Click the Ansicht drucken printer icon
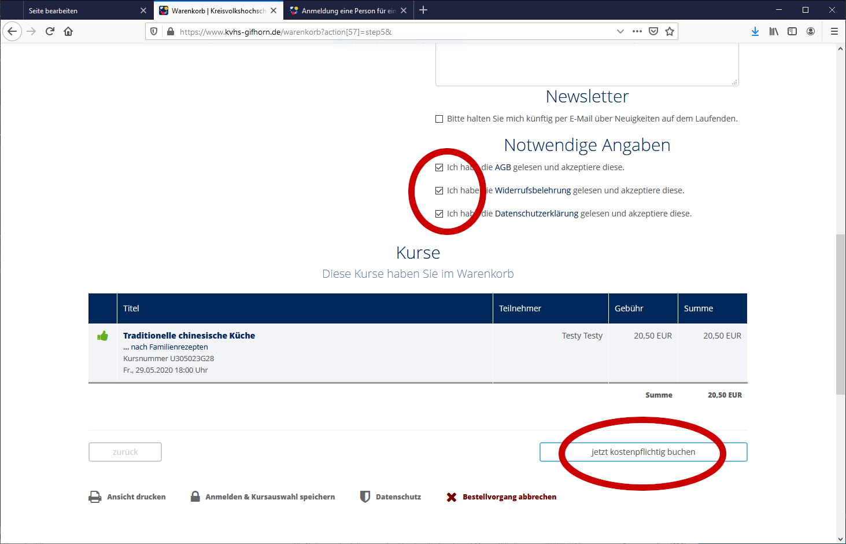The width and height of the screenshot is (846, 544). tap(95, 497)
